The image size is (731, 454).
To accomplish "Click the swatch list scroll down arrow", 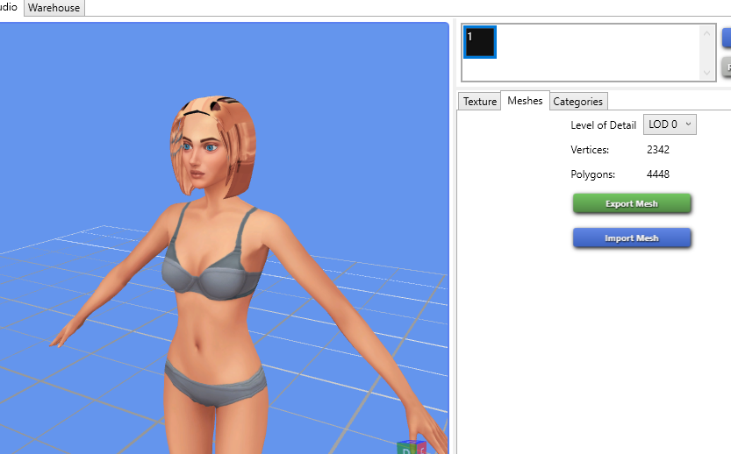I will (x=706, y=73).
